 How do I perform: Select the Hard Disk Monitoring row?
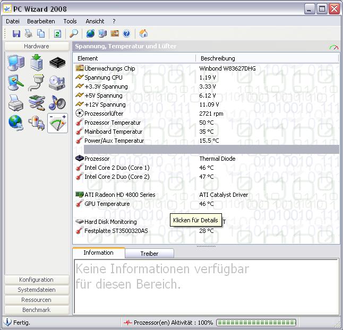pos(207,222)
